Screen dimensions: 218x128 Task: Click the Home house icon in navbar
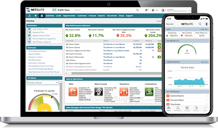tap(42, 16)
